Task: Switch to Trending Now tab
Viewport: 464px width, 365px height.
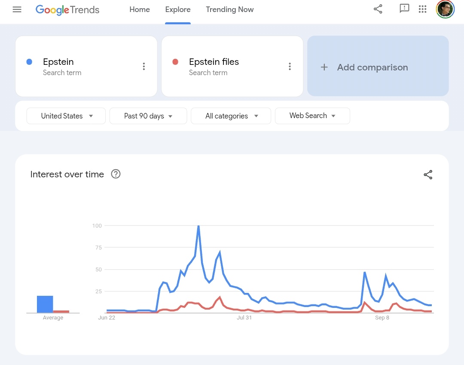Action: tap(229, 9)
